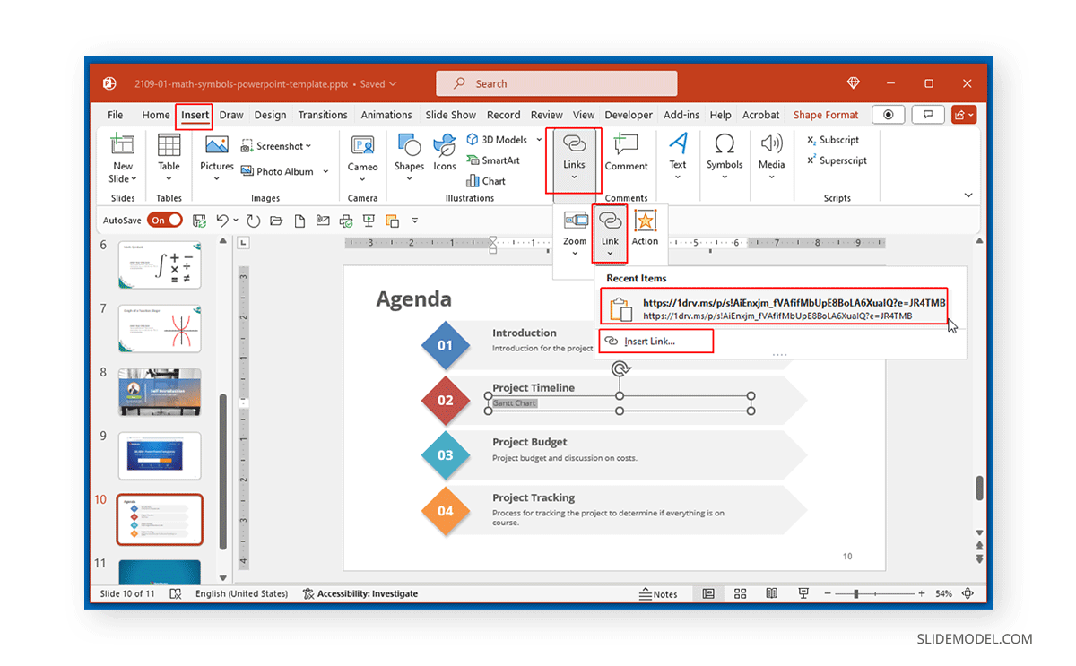Screen dimensions: 1076x666
Task: Click English (United States) language indicator
Action: 241,593
